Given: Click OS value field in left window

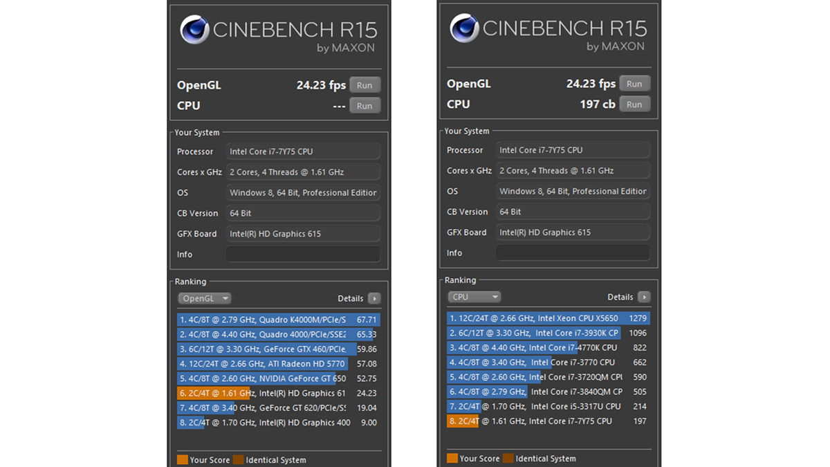Looking at the screenshot, I should [x=303, y=192].
